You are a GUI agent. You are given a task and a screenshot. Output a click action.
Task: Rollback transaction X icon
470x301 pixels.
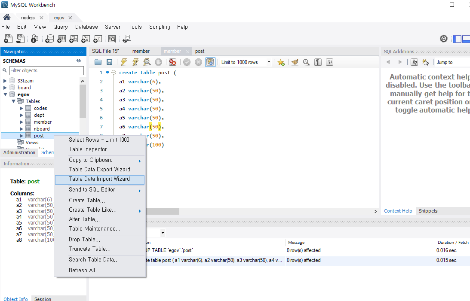198,62
